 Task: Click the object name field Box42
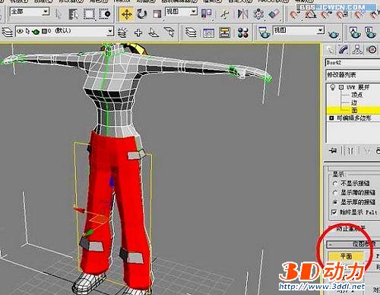coord(353,62)
